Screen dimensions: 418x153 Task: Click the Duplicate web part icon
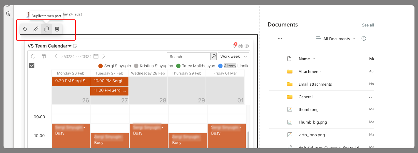tap(46, 29)
